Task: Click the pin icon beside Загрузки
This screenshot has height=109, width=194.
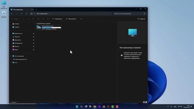Action: [33, 37]
